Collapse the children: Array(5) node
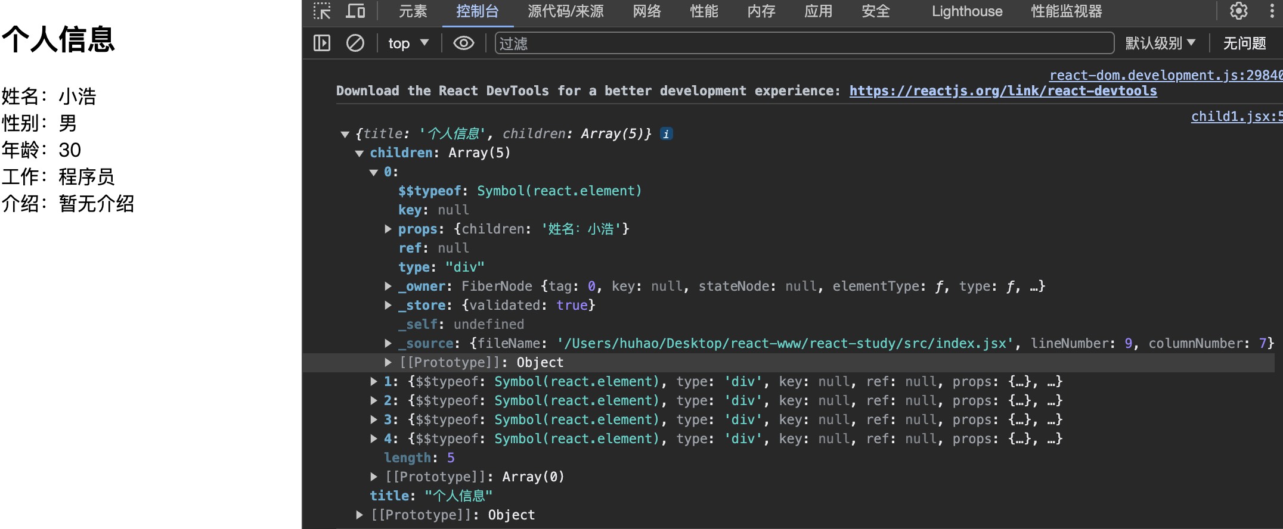 pos(360,153)
